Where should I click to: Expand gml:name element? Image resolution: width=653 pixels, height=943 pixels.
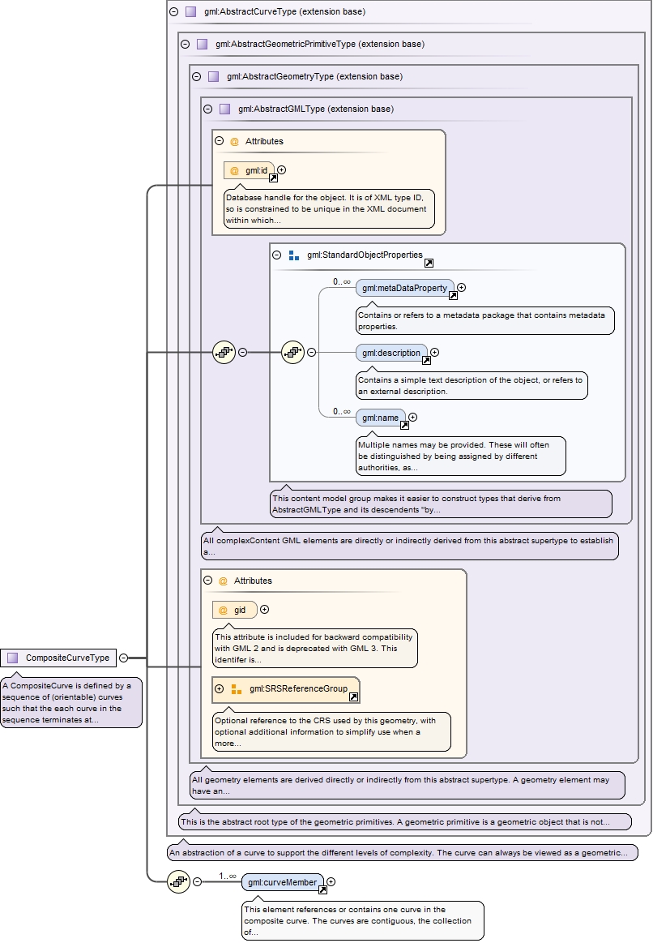(x=412, y=418)
